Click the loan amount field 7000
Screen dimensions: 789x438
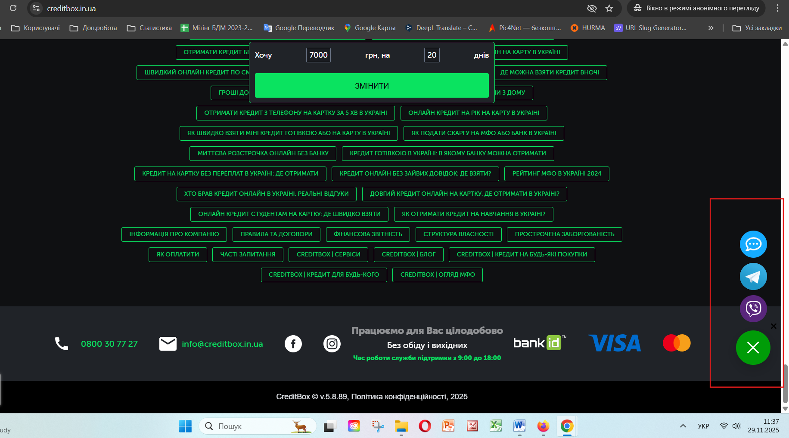click(318, 55)
